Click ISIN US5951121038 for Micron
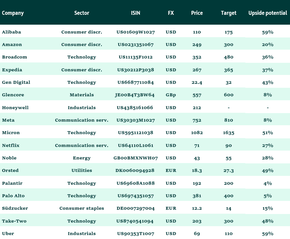Viewport: 290px width, 239px height. pos(136,132)
